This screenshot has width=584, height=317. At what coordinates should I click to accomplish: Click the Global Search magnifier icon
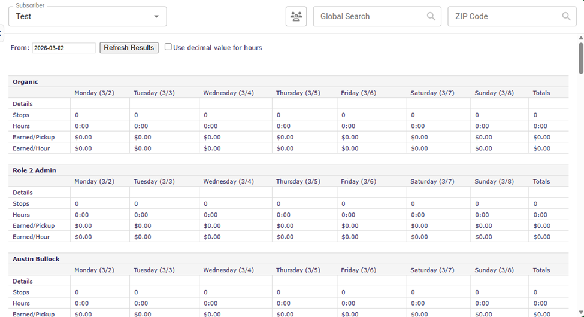(x=431, y=17)
